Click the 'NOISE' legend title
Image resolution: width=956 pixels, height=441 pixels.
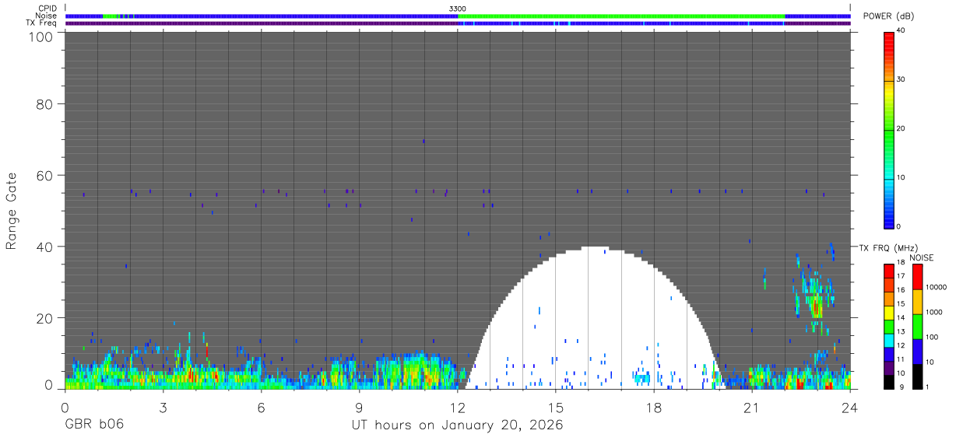coord(922,257)
